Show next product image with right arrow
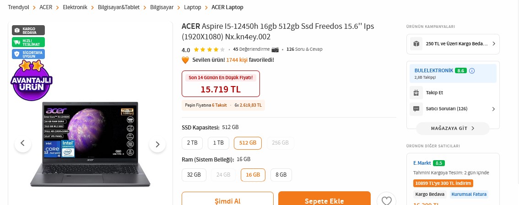Viewport: 519px width, 205px height. [157, 144]
